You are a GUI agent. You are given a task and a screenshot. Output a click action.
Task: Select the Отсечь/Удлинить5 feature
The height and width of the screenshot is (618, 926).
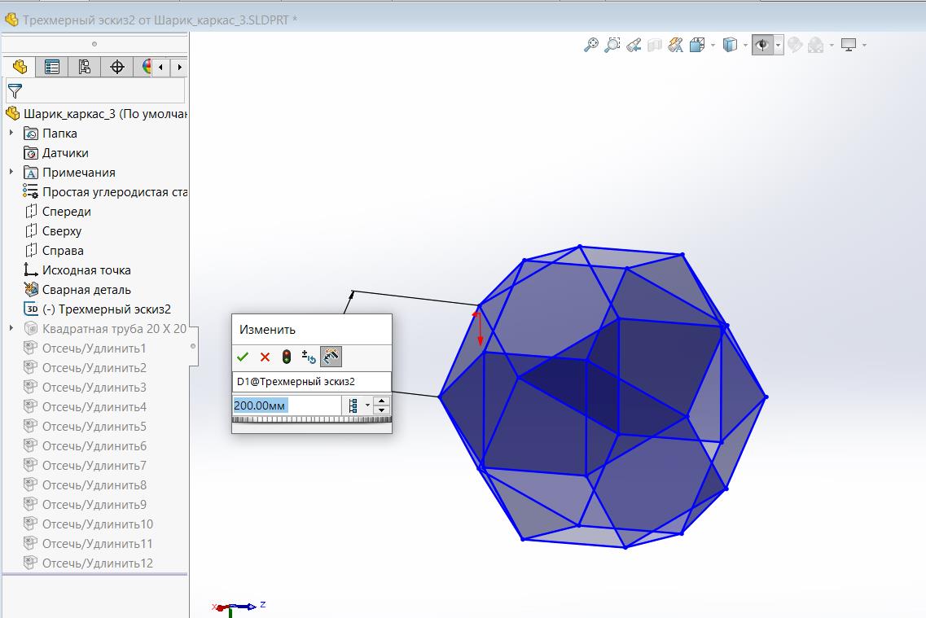point(85,426)
